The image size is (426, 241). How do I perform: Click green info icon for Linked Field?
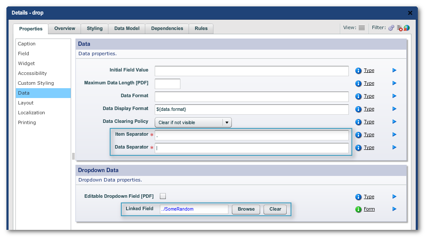(x=358, y=209)
